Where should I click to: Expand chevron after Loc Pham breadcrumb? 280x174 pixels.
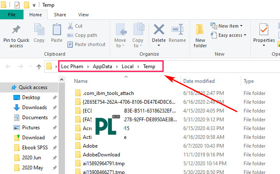pos(88,67)
